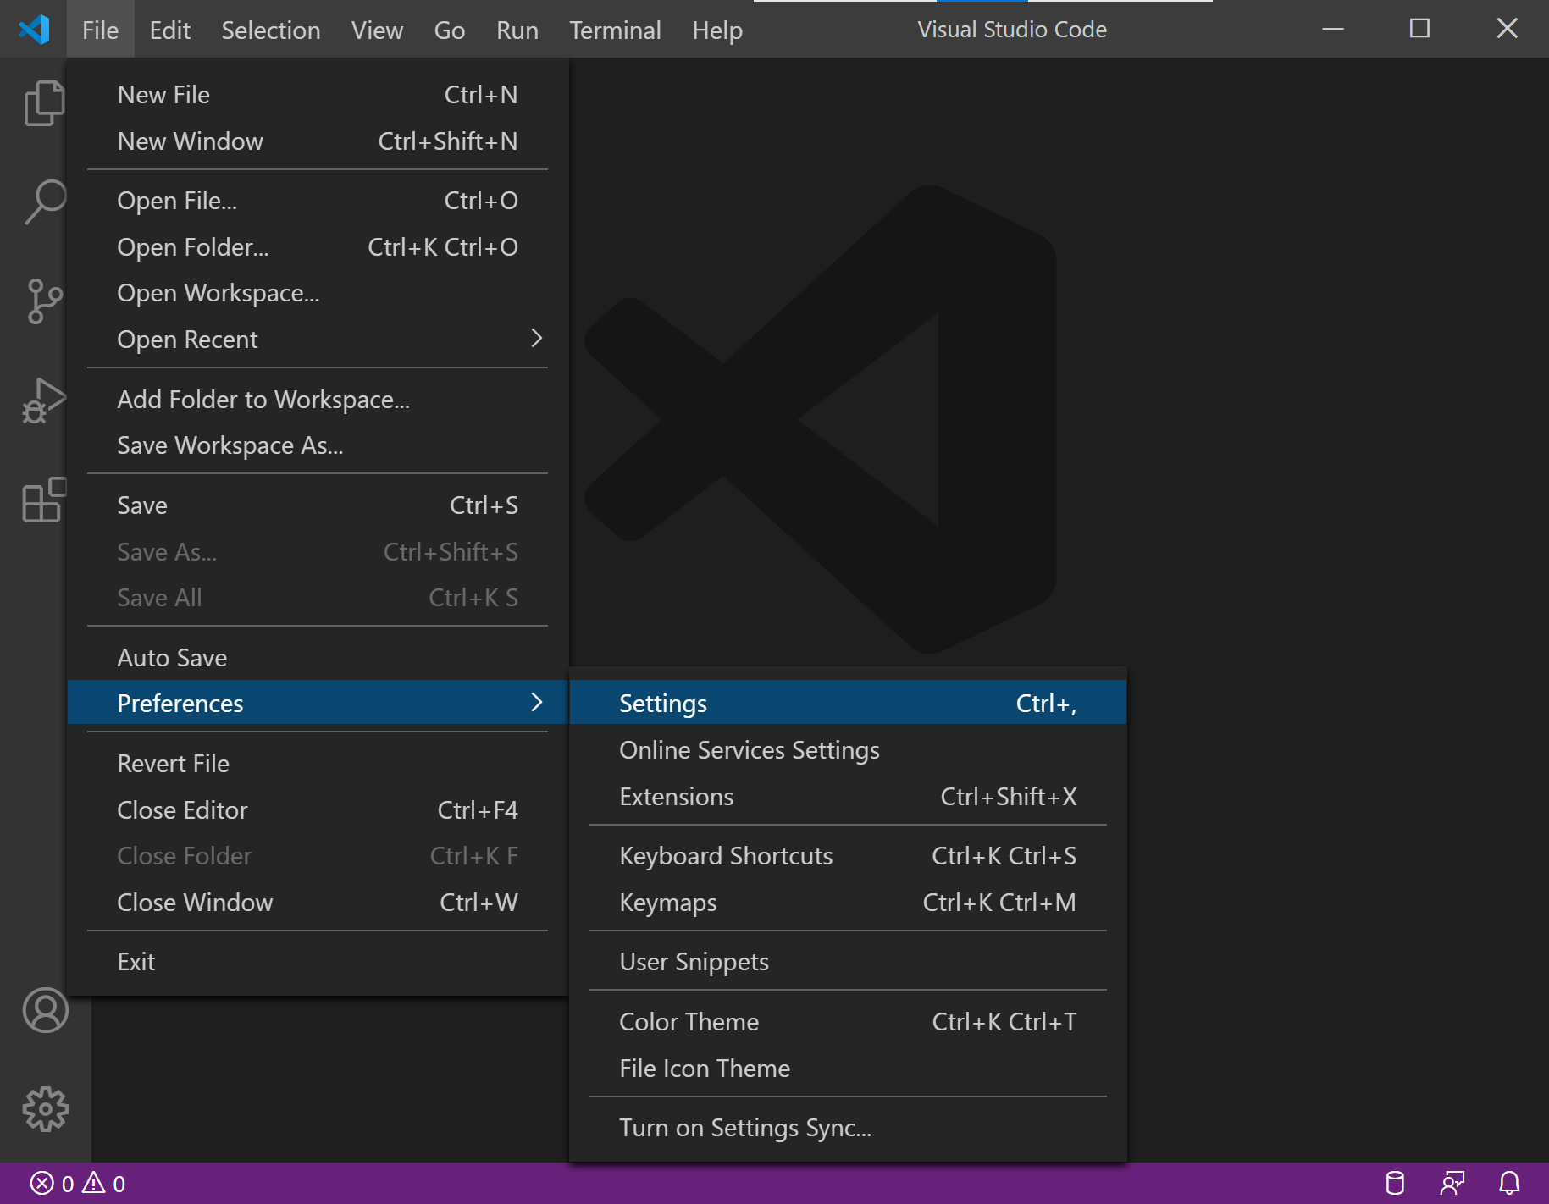Open the Explorer view in activity bar
Viewport: 1549px width, 1204px height.
[x=45, y=103]
